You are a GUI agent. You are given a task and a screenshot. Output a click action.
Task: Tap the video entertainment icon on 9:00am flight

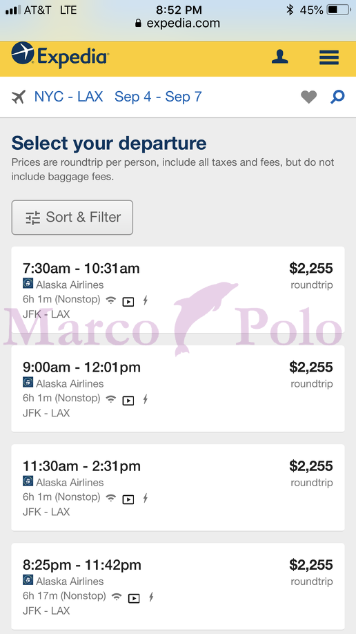tap(128, 401)
